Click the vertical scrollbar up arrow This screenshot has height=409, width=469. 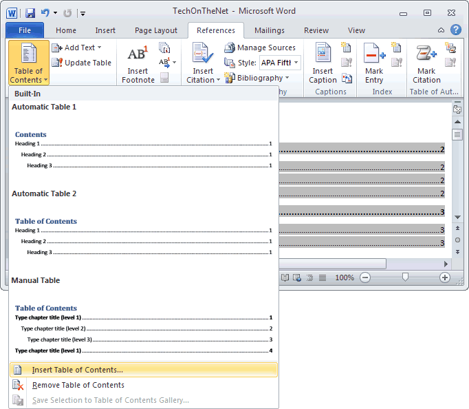[457, 122]
